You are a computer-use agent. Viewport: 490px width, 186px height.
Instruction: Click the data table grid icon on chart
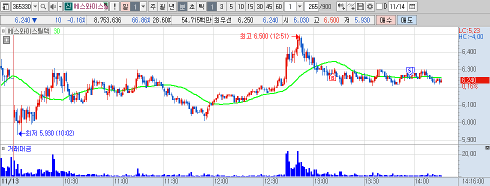[x=6, y=39]
